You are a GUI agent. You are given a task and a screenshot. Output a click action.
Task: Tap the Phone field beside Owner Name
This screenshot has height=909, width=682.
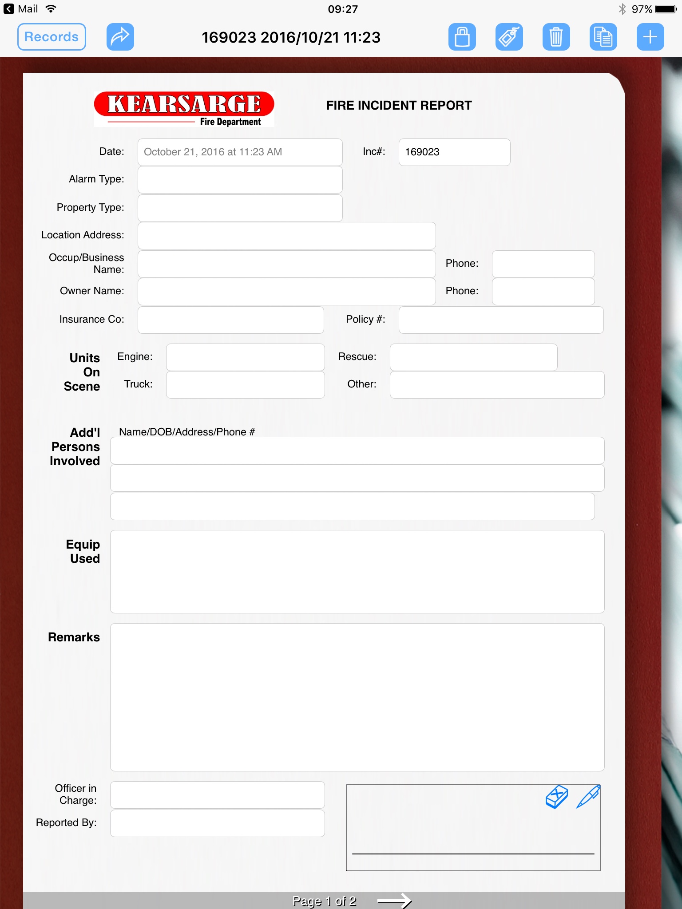pos(543,292)
